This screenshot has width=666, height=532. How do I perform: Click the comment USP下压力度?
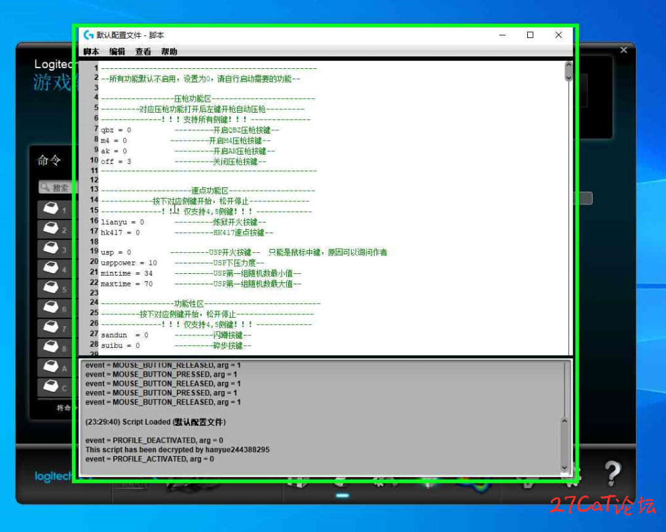(234, 263)
